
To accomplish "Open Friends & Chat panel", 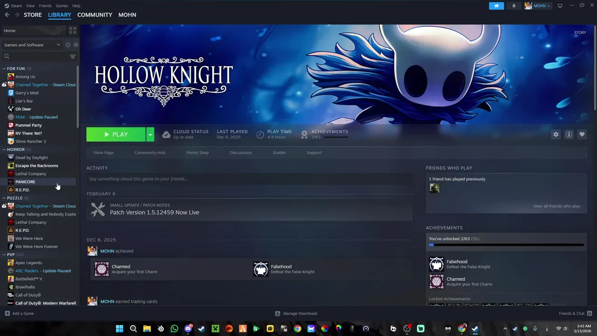I will [x=575, y=314].
